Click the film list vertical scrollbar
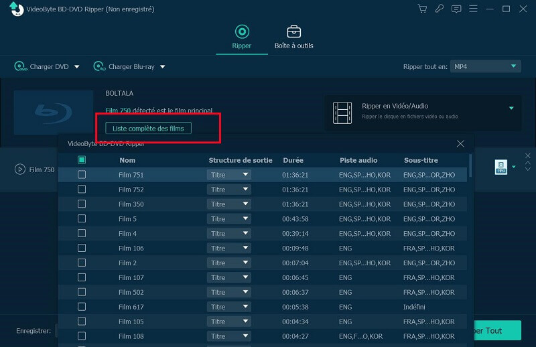The height and width of the screenshot is (347, 536). point(470,165)
